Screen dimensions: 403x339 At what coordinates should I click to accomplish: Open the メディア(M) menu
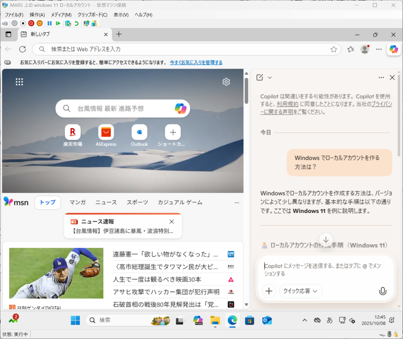(x=61, y=15)
